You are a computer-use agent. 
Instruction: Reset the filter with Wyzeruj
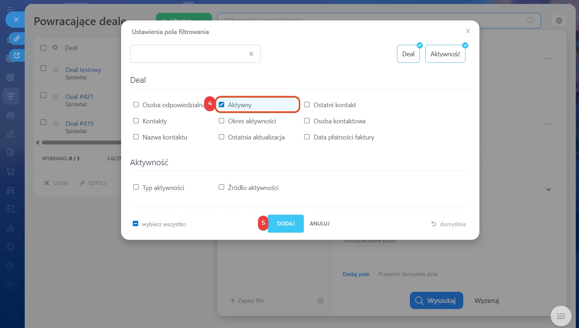pyautogui.click(x=487, y=300)
